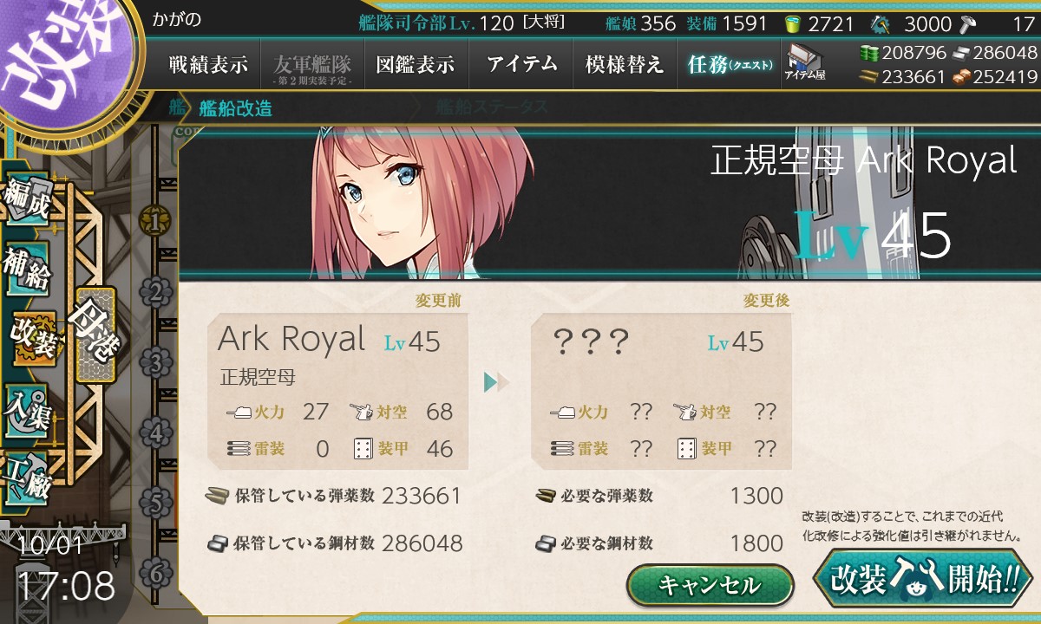Select ship slot number 1 marker
This screenshot has height=624, width=1041.
156,222
